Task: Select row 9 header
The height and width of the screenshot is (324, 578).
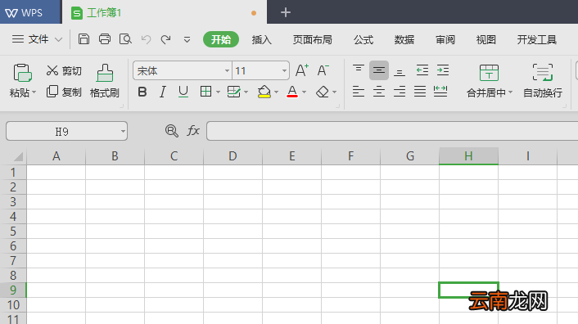Action: pyautogui.click(x=13, y=290)
